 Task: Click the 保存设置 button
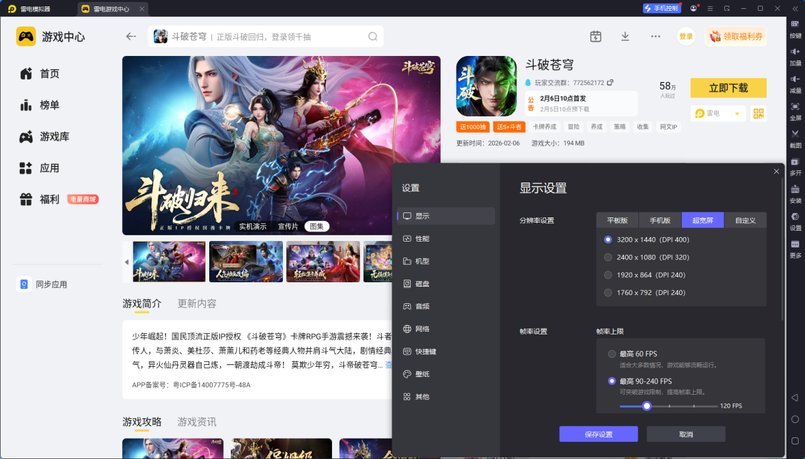coord(598,434)
